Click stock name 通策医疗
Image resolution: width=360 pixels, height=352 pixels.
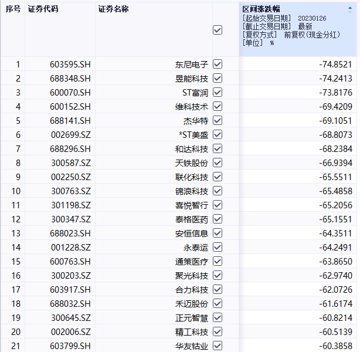pyautogui.click(x=192, y=262)
